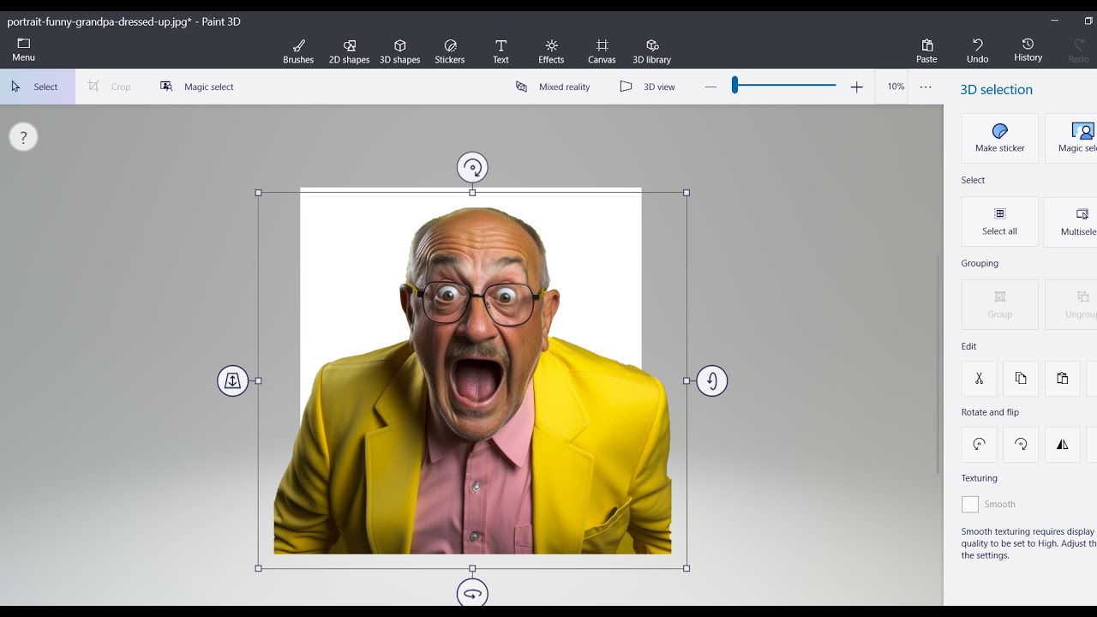Switch to 3D shapes tab
This screenshot has height=617, width=1097.
[399, 51]
